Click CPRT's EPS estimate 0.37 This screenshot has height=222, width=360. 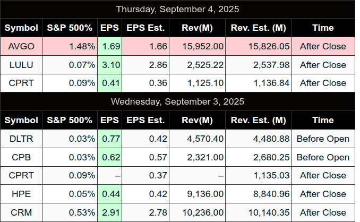tap(145, 176)
